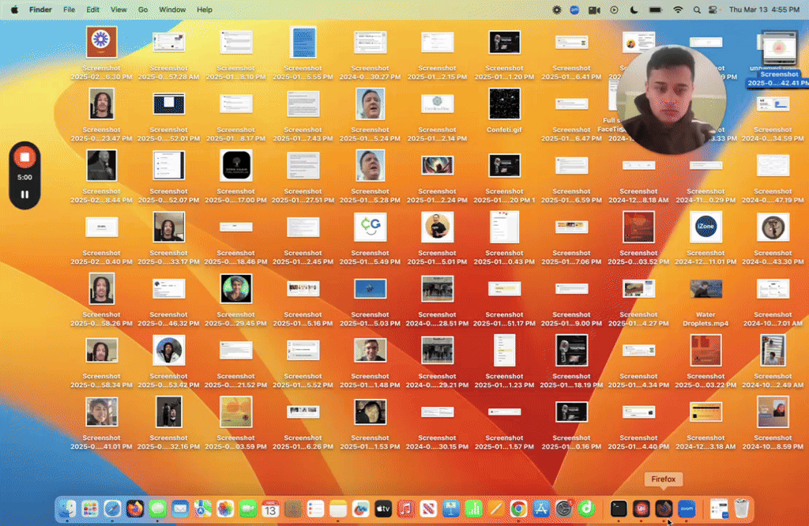The image size is (809, 526).
Task: Click the date and time clock
Action: coord(764,9)
